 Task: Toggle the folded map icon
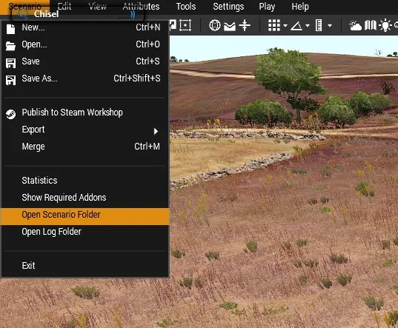[x=371, y=25]
